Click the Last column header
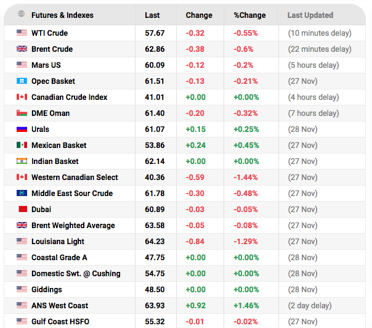The width and height of the screenshot is (372, 328). [152, 15]
